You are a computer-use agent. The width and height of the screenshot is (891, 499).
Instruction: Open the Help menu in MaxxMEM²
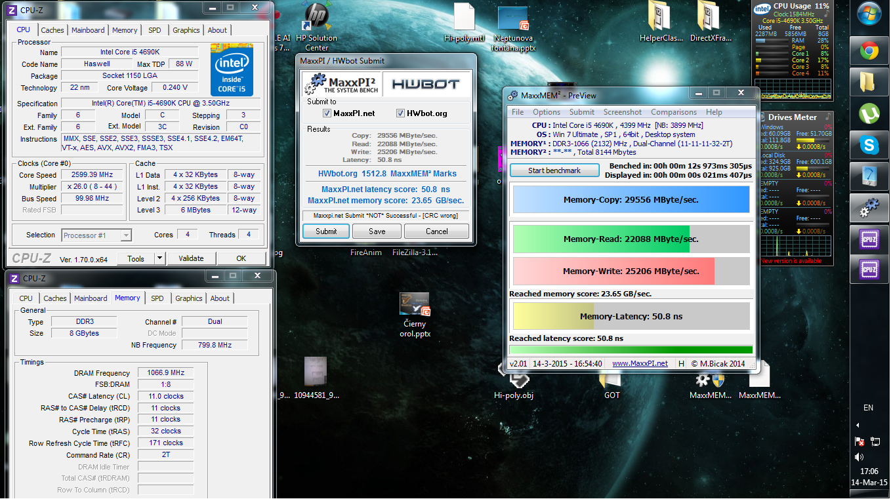tap(714, 112)
